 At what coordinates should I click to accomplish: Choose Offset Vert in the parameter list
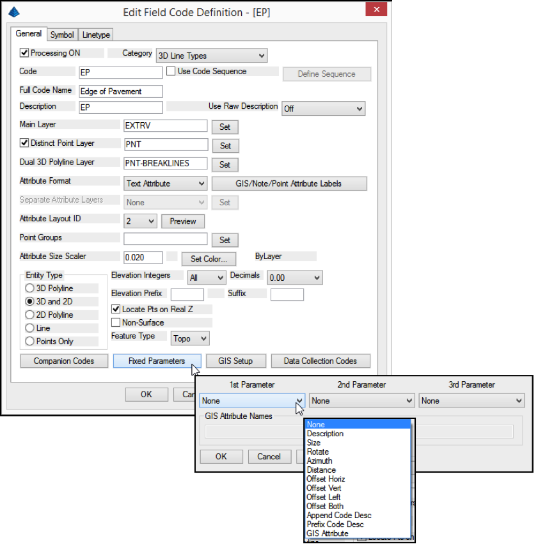358,488
